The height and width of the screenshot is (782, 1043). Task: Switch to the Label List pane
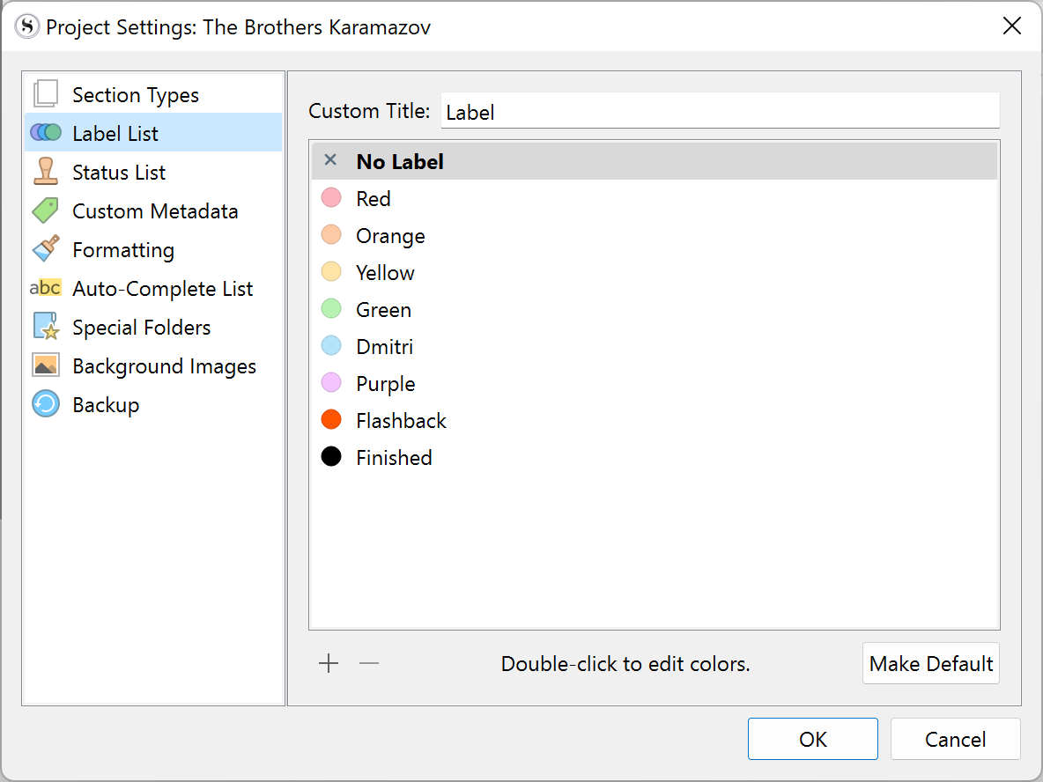[x=115, y=133]
